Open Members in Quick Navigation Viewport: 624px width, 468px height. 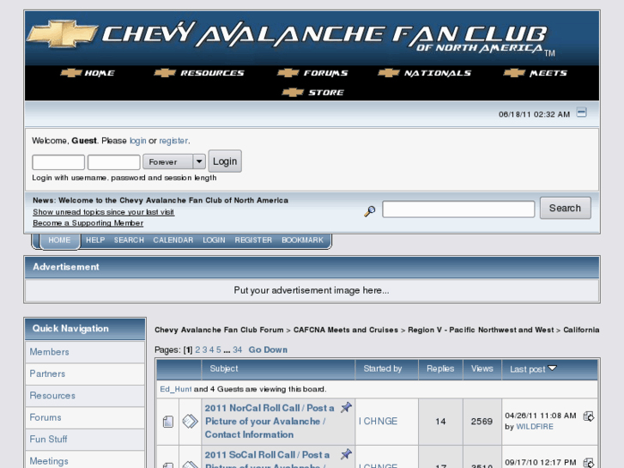point(49,352)
